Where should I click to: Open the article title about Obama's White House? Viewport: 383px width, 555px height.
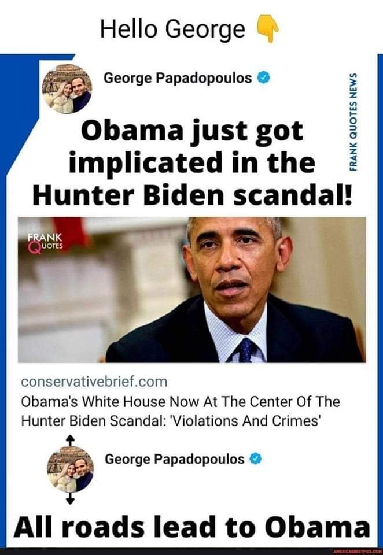[181, 411]
